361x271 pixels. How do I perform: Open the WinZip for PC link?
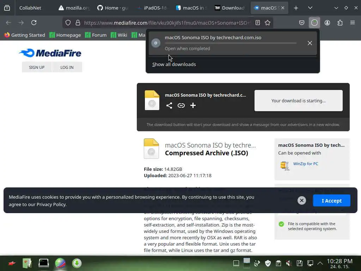306,164
